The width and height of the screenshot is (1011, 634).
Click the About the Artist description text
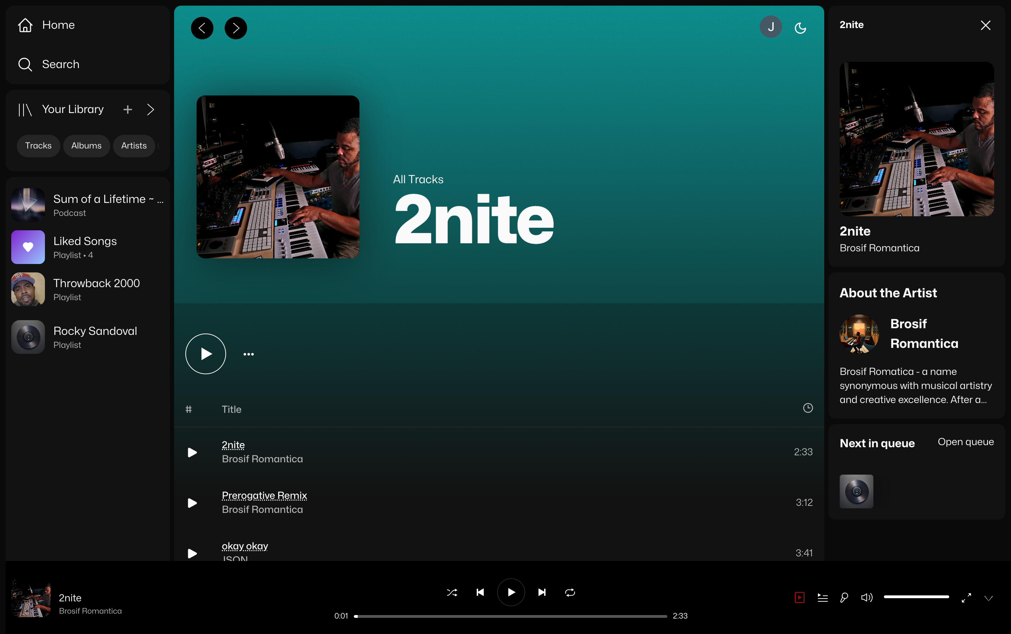(916, 385)
